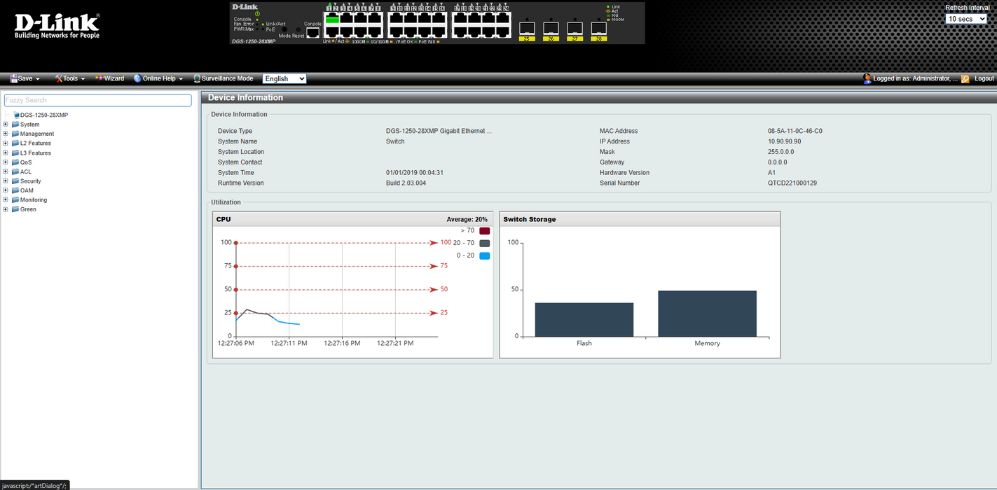Click the Security folder icon in tree
The image size is (997, 490).
pyautogui.click(x=15, y=181)
